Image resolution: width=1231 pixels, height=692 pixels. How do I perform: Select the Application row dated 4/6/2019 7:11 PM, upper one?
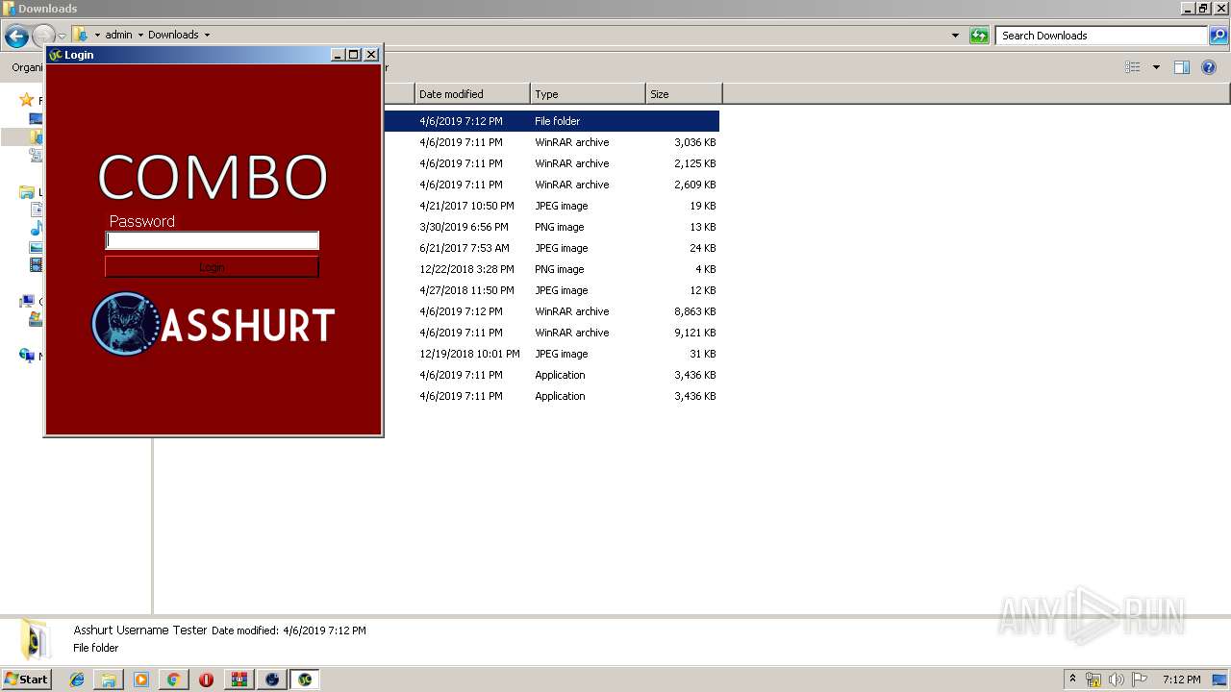pos(551,375)
